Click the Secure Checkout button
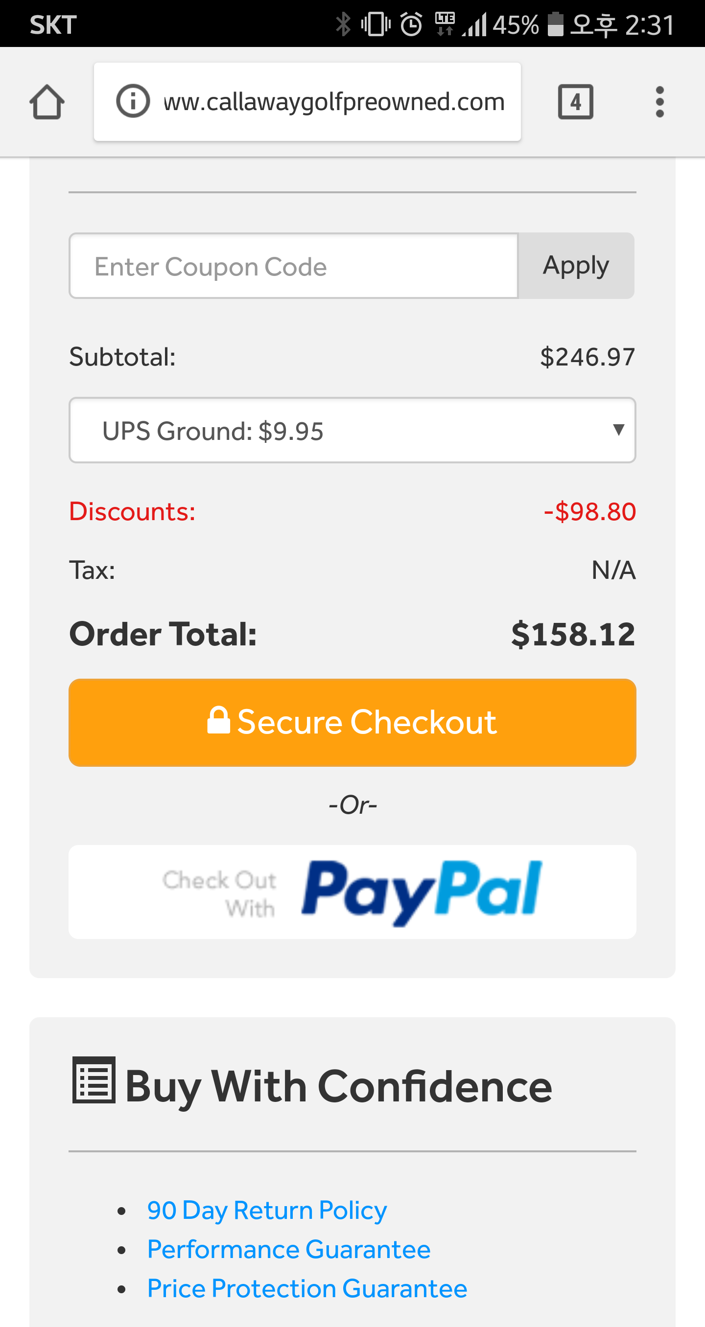705x1327 pixels. click(x=352, y=722)
